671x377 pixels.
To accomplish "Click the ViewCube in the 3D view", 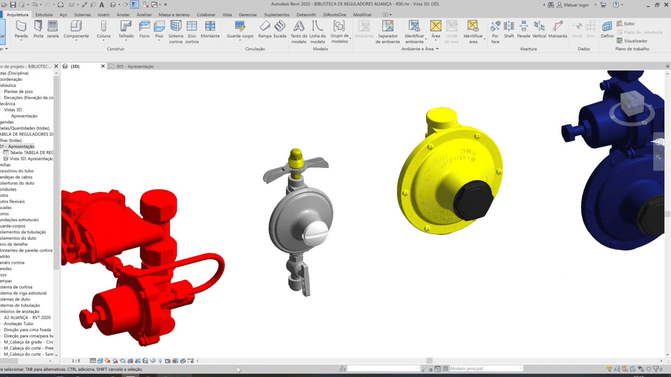I will [632, 103].
